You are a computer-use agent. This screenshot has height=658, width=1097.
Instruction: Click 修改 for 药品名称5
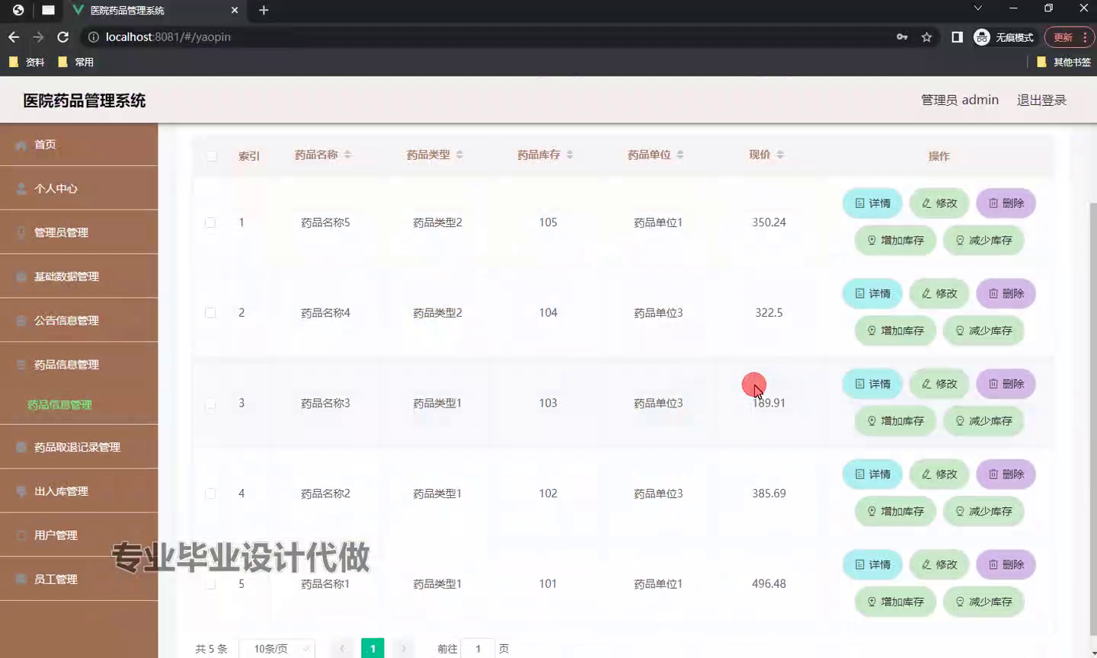[x=939, y=203]
